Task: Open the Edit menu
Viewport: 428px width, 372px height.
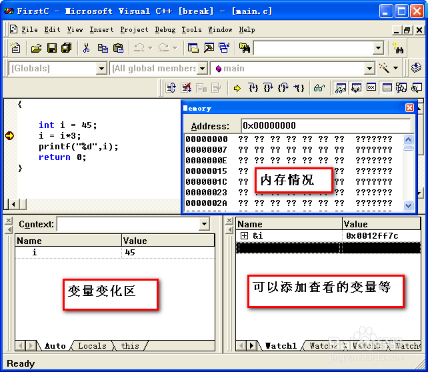Action: 52,29
